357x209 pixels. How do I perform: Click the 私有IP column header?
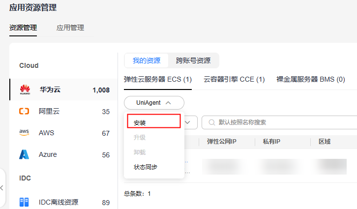coord(271,142)
